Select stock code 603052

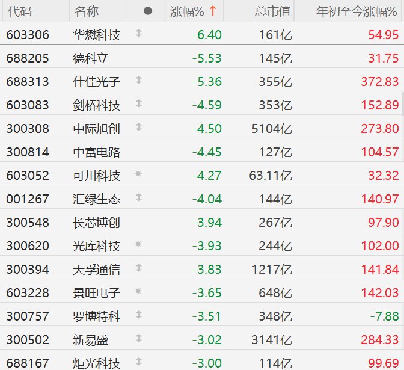tap(28, 176)
